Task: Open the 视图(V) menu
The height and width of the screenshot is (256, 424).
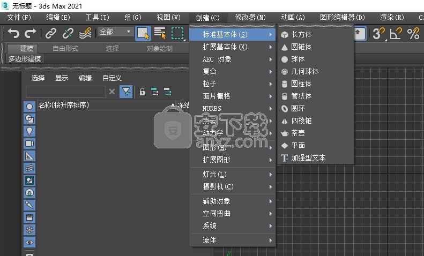Action: point(168,18)
